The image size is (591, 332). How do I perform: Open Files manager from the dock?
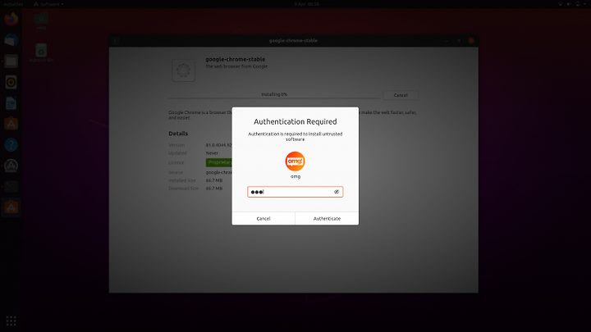point(11,61)
